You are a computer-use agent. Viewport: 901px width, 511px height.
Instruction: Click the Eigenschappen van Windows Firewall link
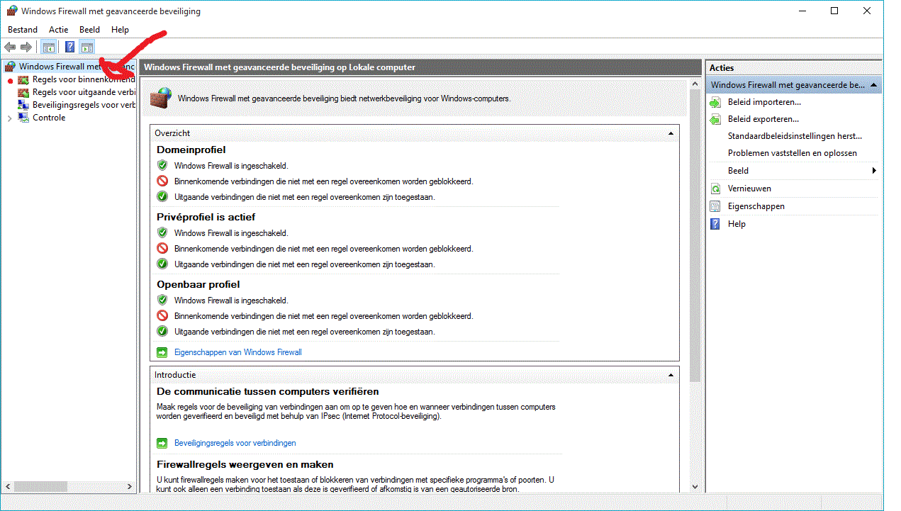tap(237, 352)
